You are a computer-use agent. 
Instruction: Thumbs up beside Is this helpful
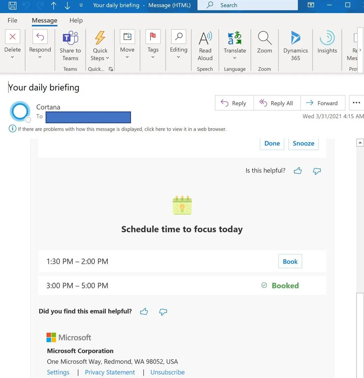point(298,171)
